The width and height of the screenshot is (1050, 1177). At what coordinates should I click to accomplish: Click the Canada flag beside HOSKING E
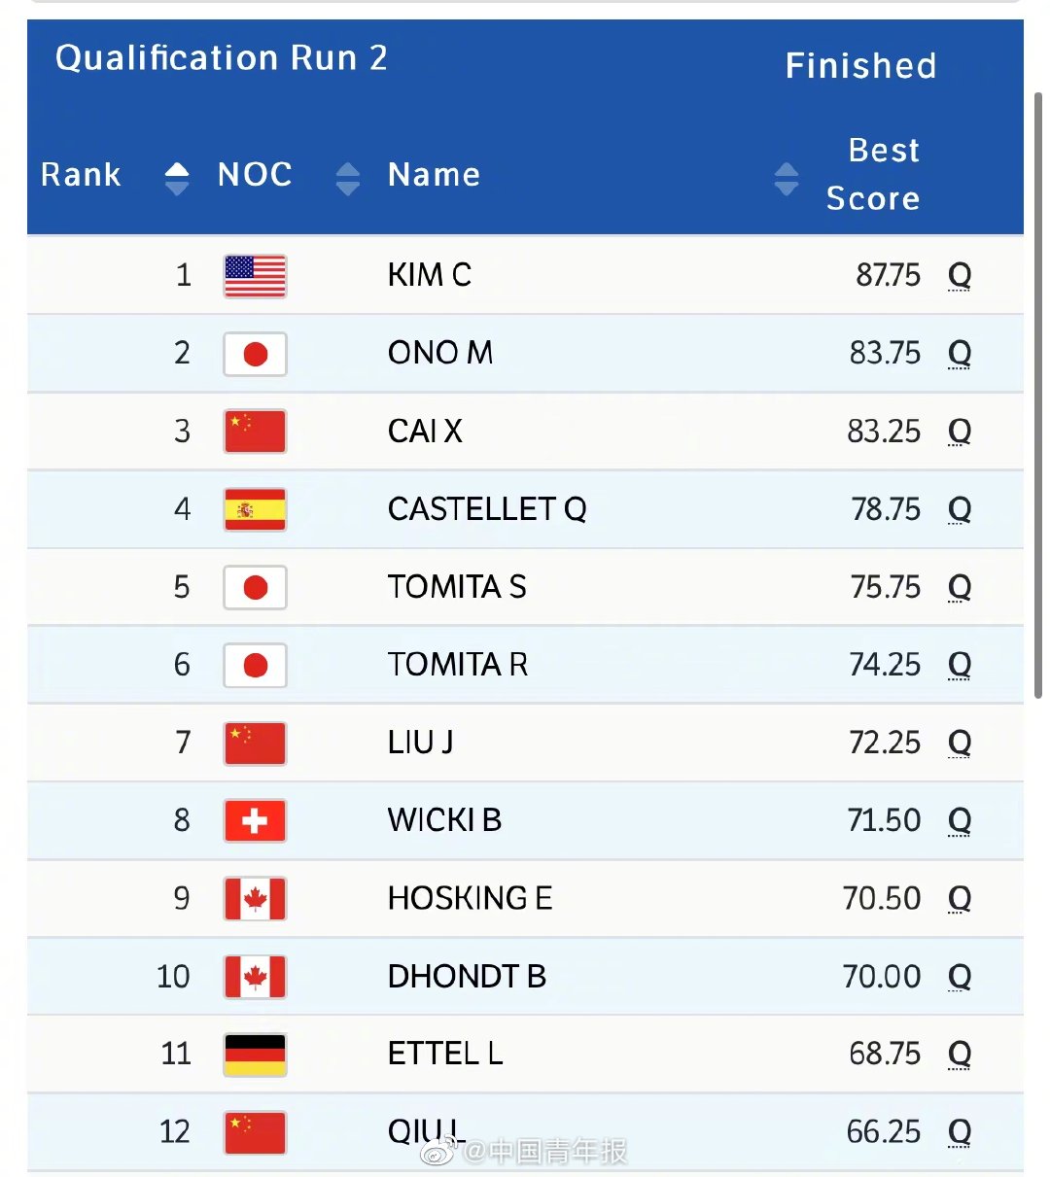pos(255,899)
